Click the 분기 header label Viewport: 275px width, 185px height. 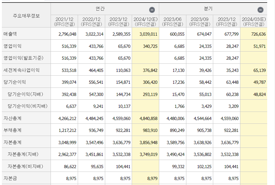[208, 9]
